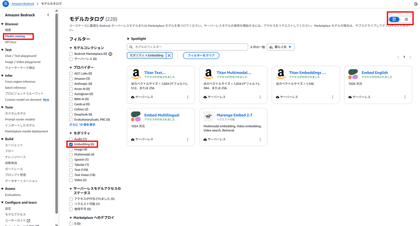Collapse the モダリティ filter group
The width and height of the screenshot is (420, 226).
[71, 133]
